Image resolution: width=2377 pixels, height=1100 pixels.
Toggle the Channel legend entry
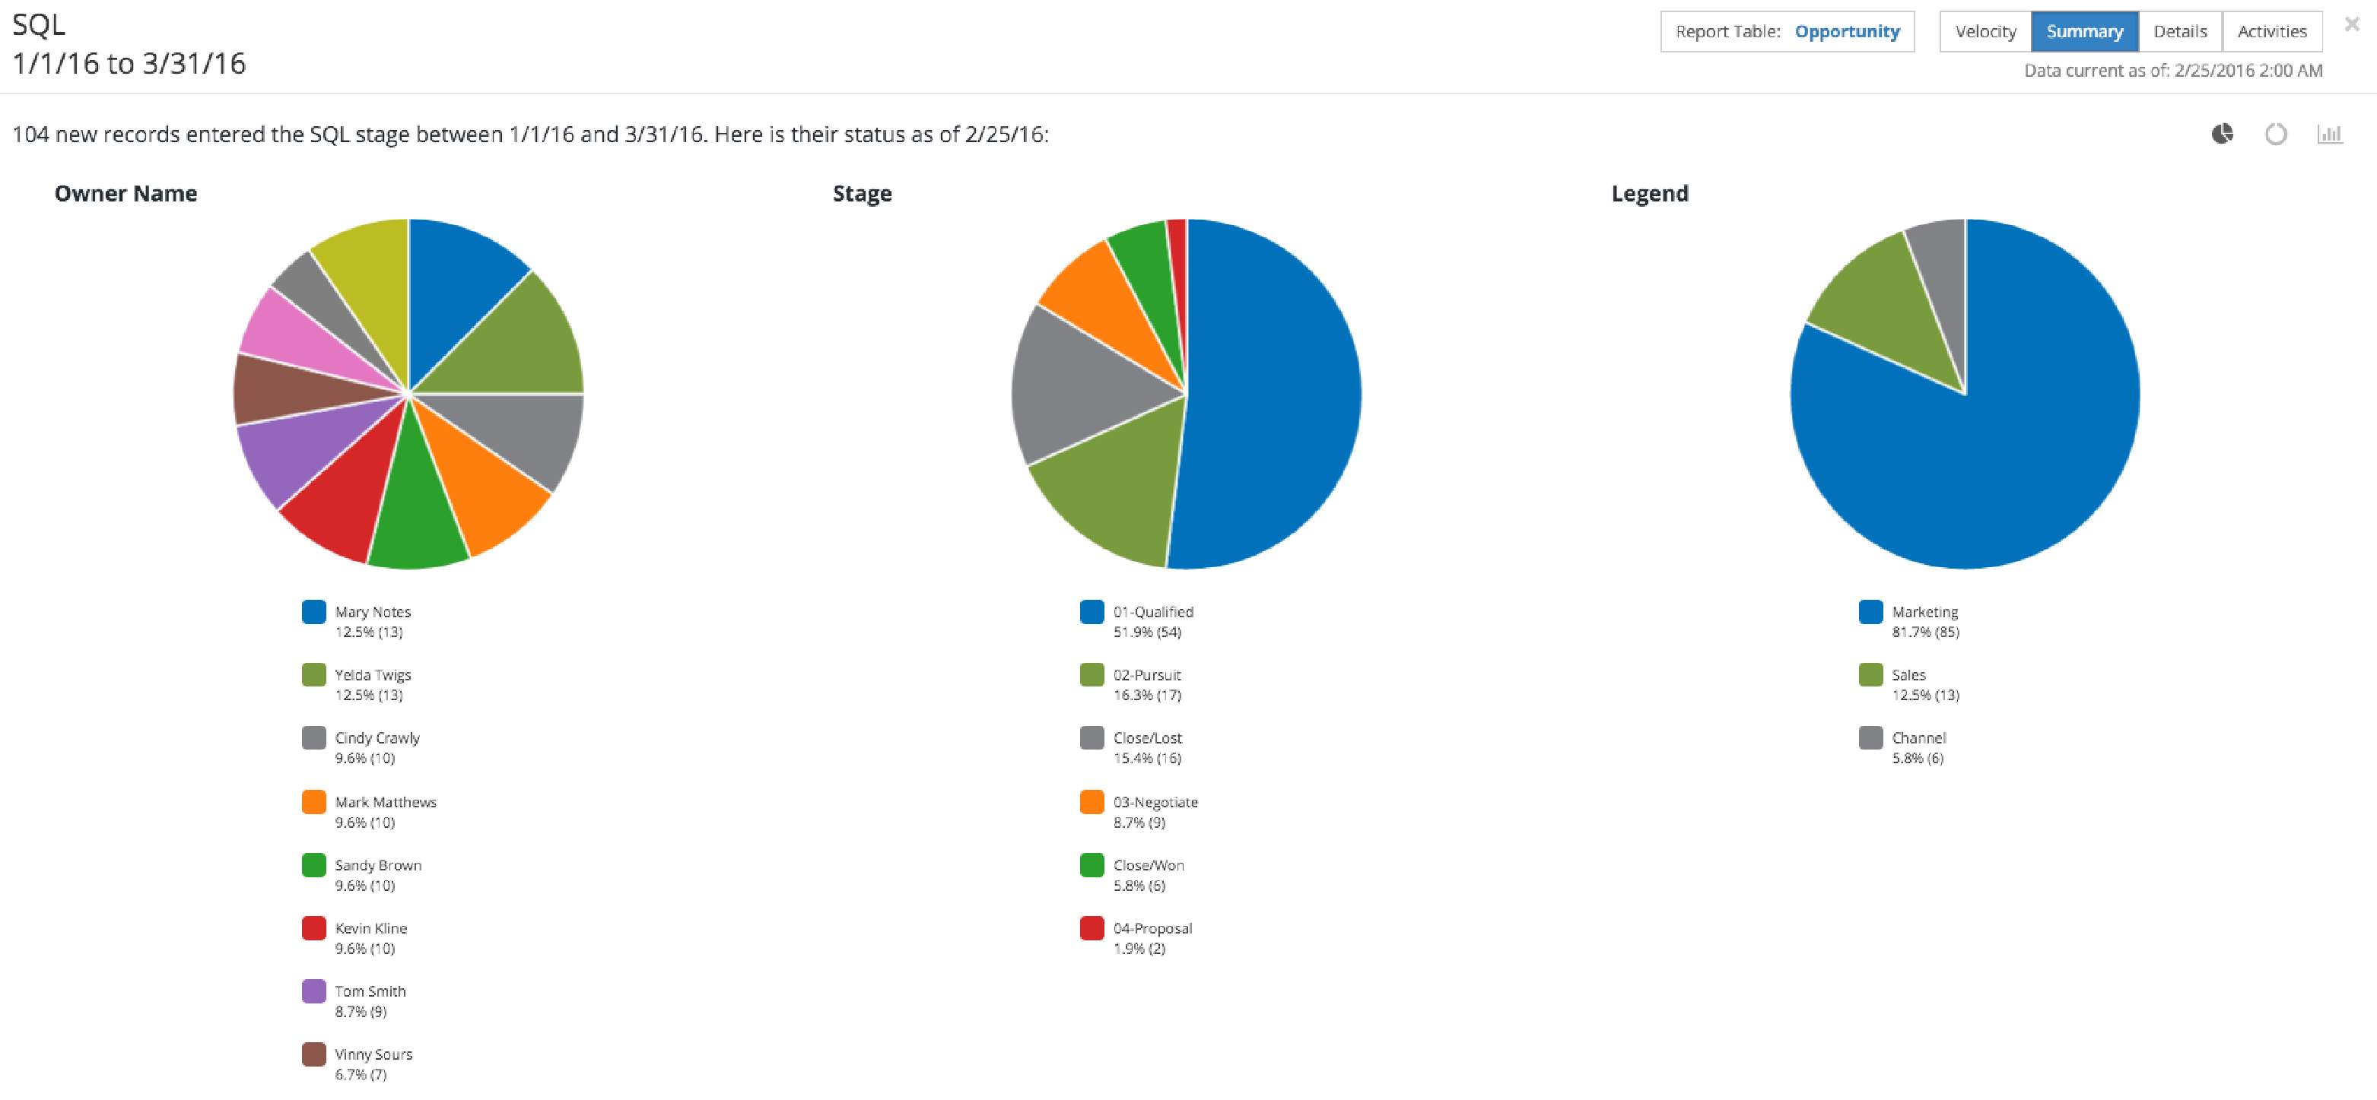point(1918,739)
